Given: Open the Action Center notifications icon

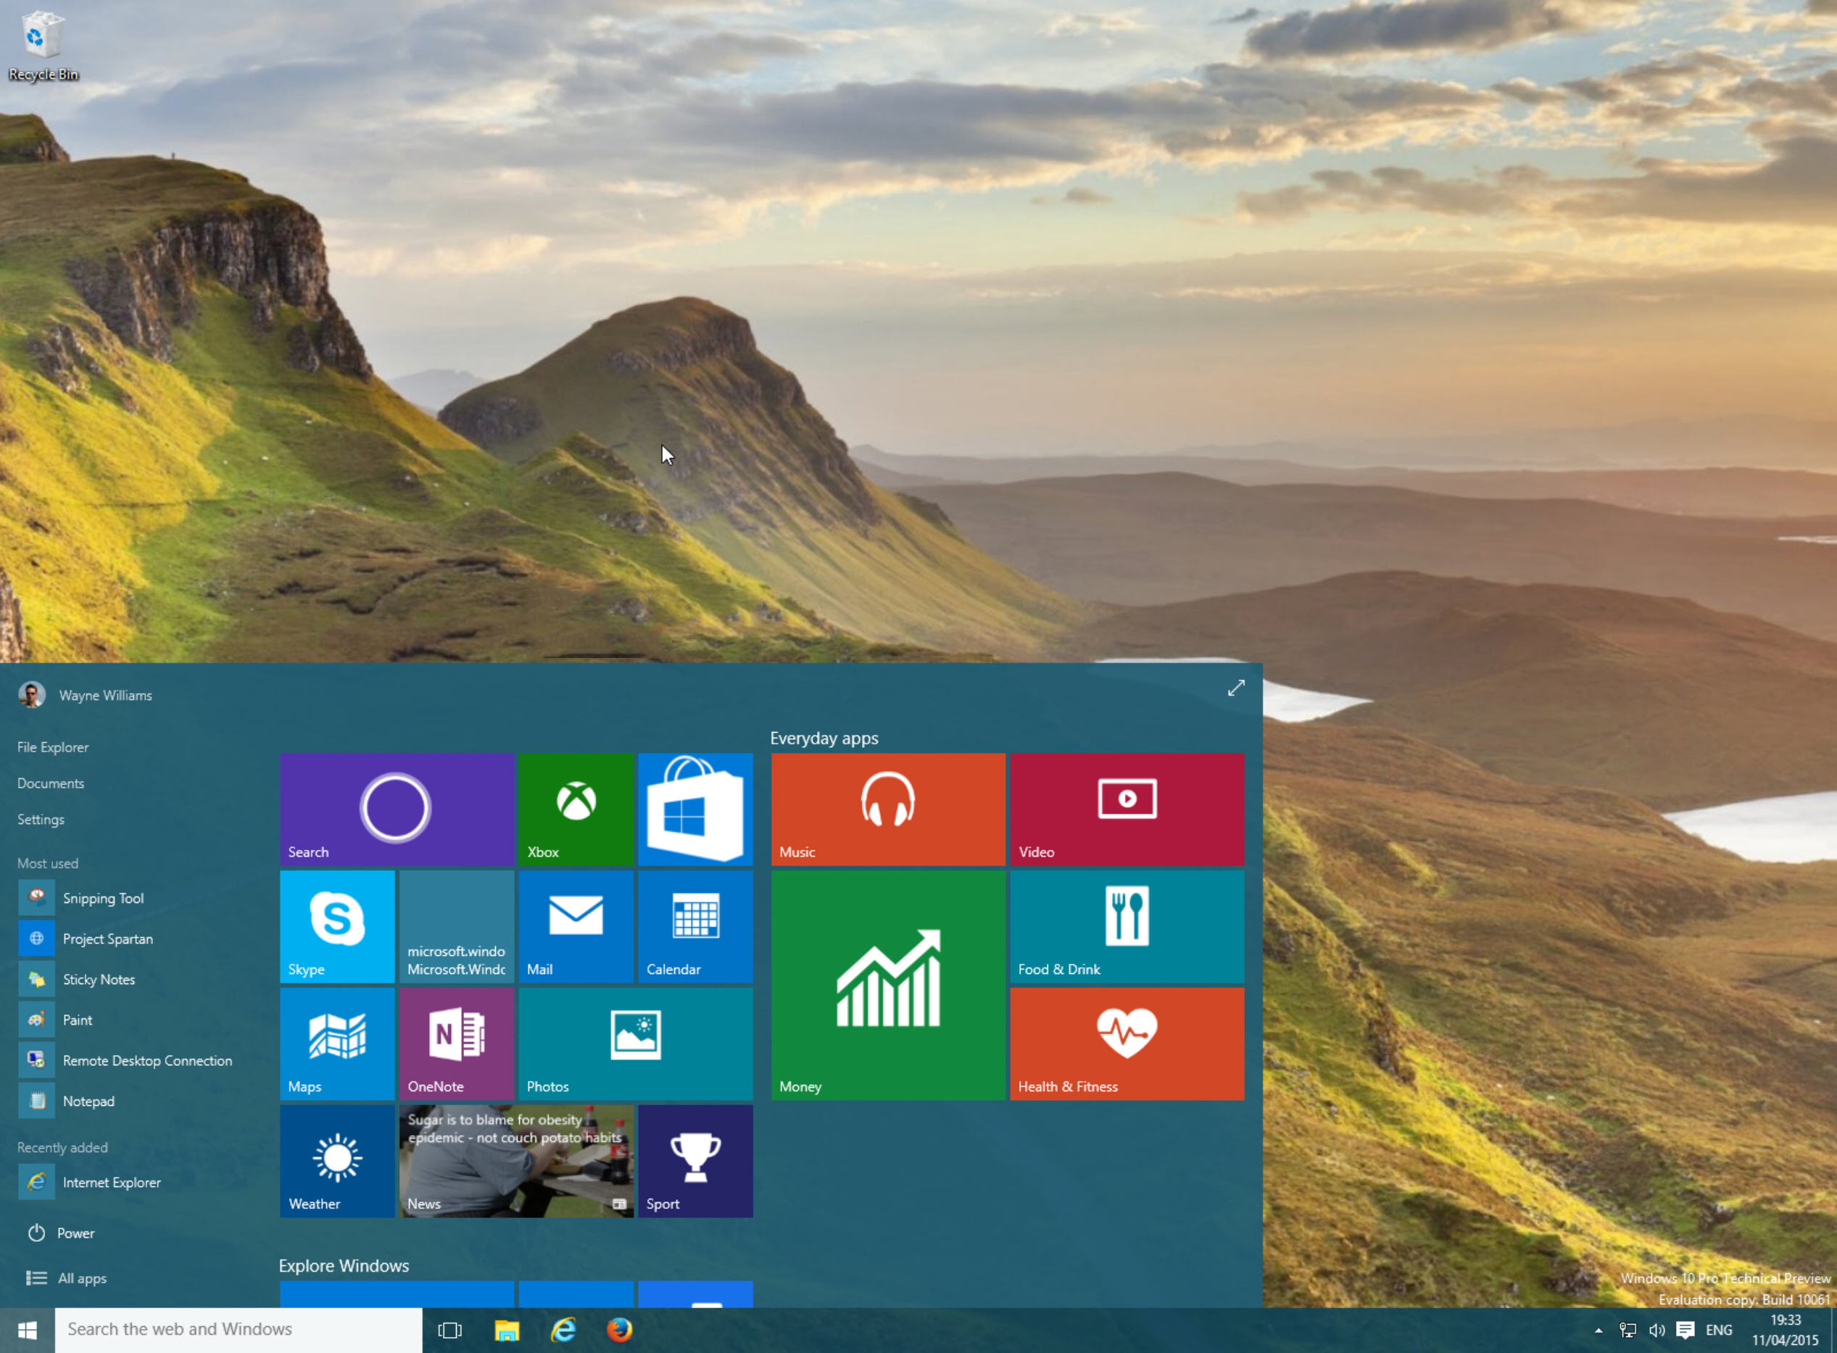Looking at the screenshot, I should [1685, 1330].
